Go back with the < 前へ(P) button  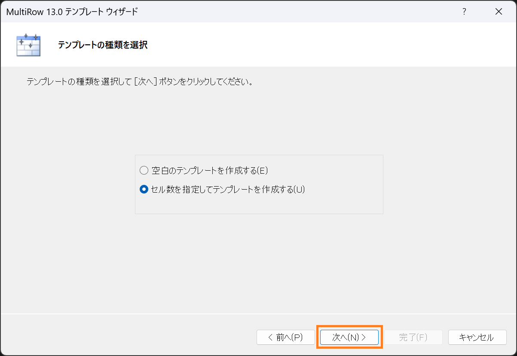[285, 338]
